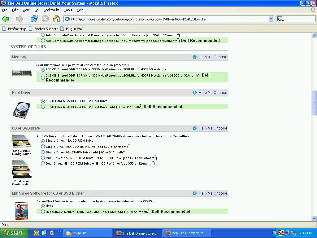Image resolution: width=317 pixels, height=238 pixels.
Task: Click the Windows Start button
Action: [15, 233]
